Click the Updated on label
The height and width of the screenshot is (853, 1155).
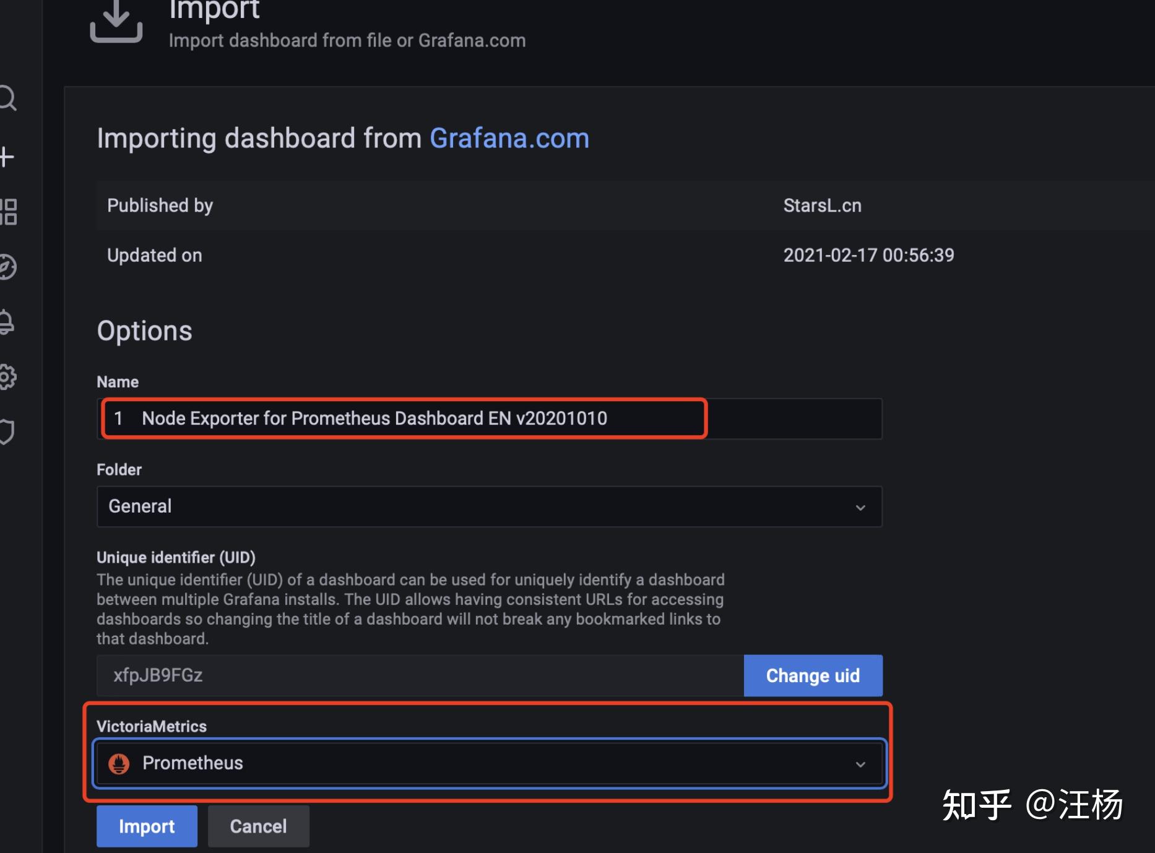(154, 255)
